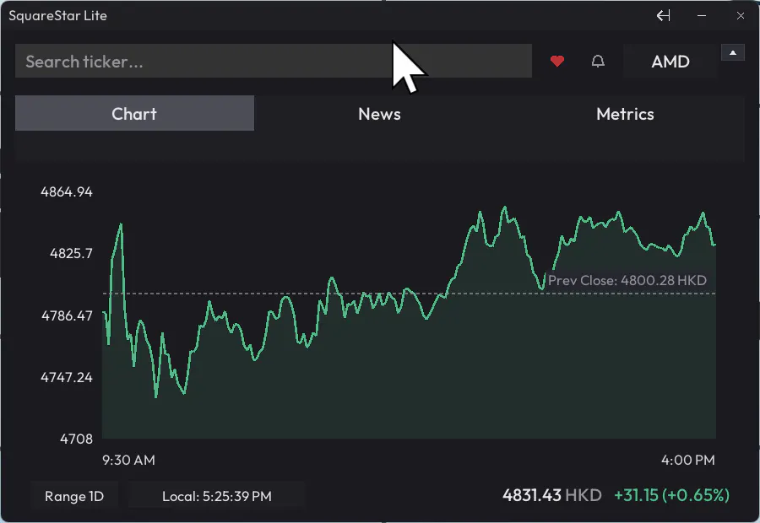The height and width of the screenshot is (523, 760).
Task: Click the 4825.7 axis label
Action: click(x=71, y=253)
